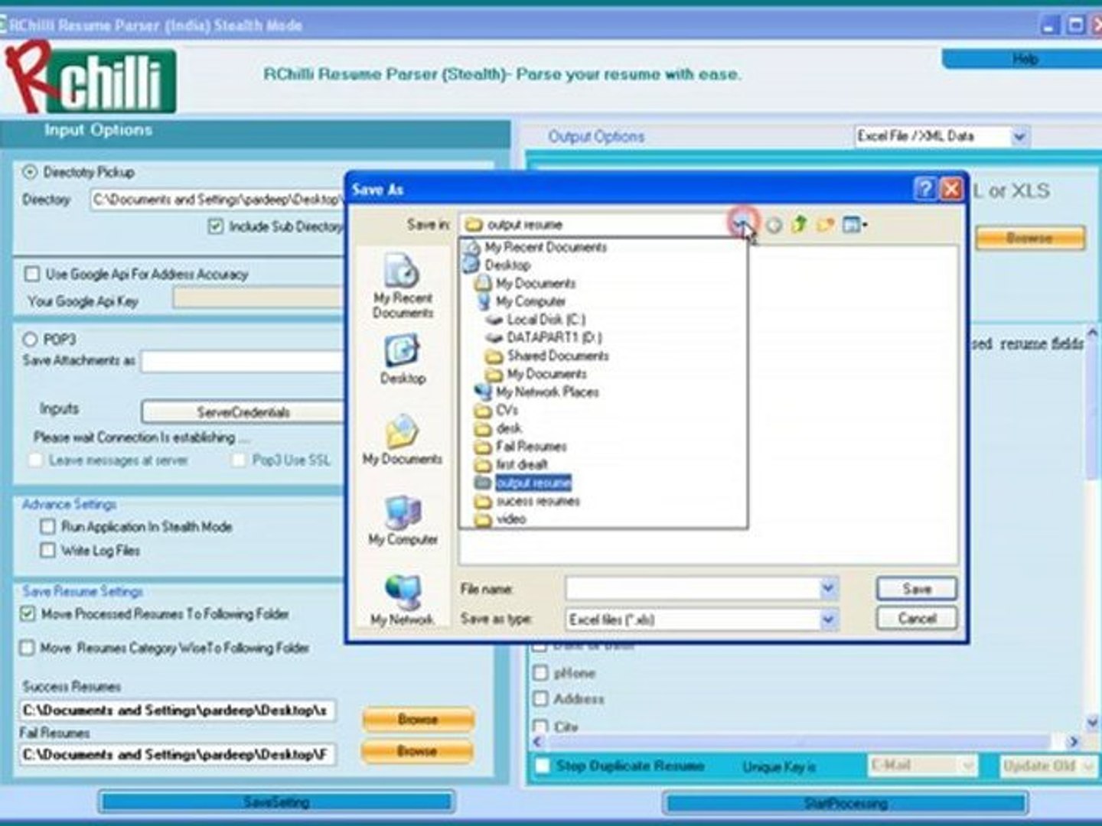Select Desktop in the dropdown list
The image size is (1102, 826).
(x=497, y=265)
